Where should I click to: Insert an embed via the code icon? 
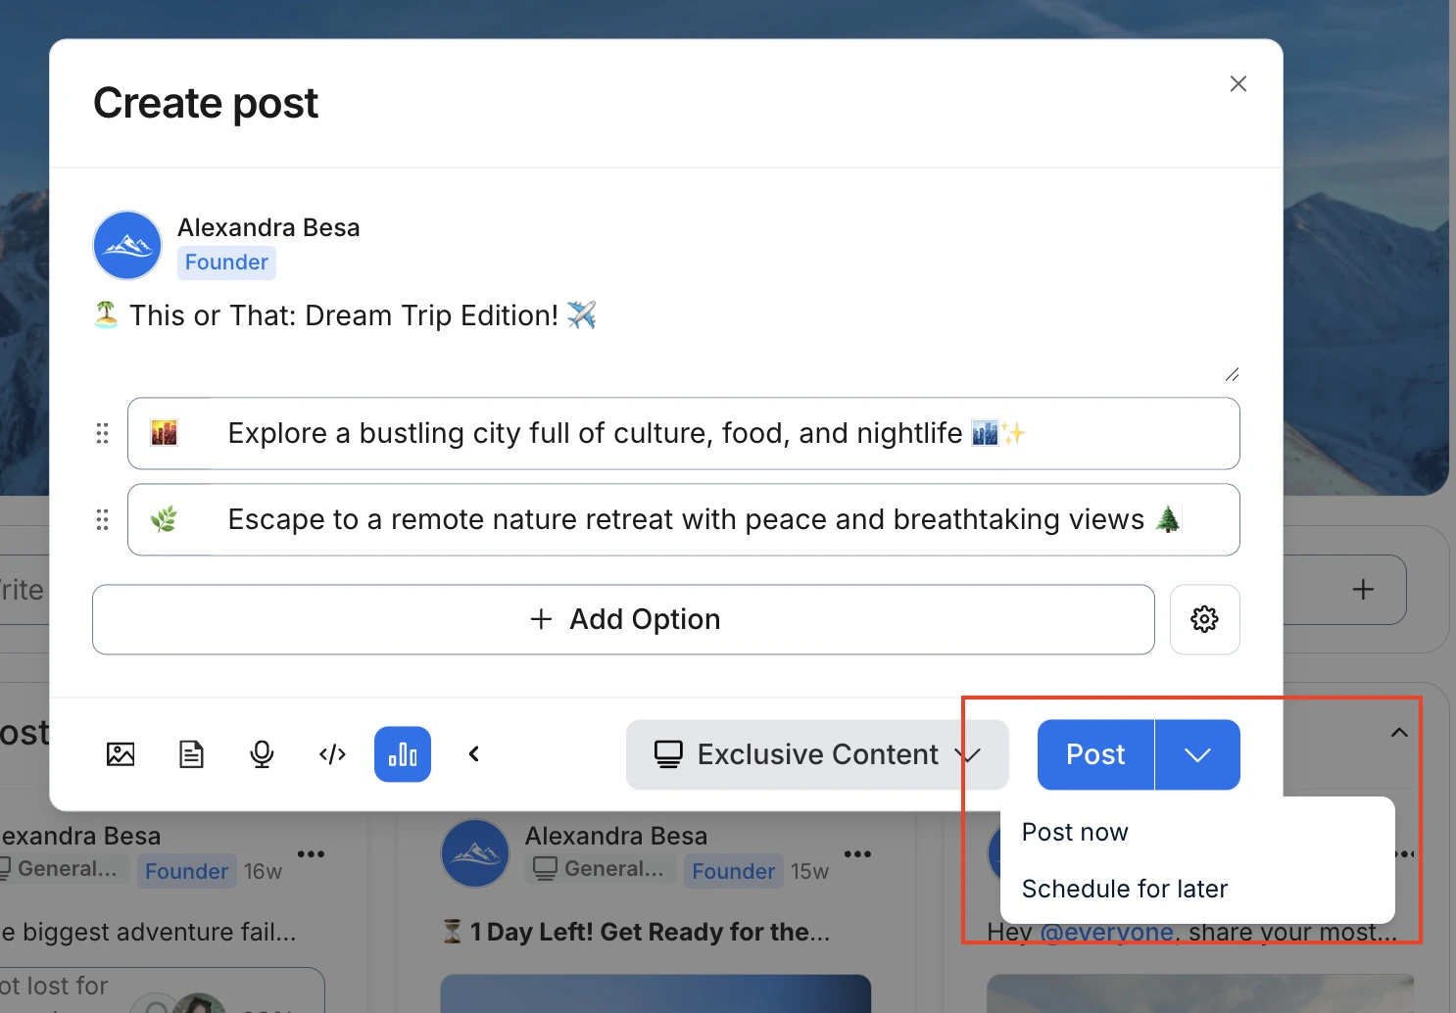[x=332, y=754]
